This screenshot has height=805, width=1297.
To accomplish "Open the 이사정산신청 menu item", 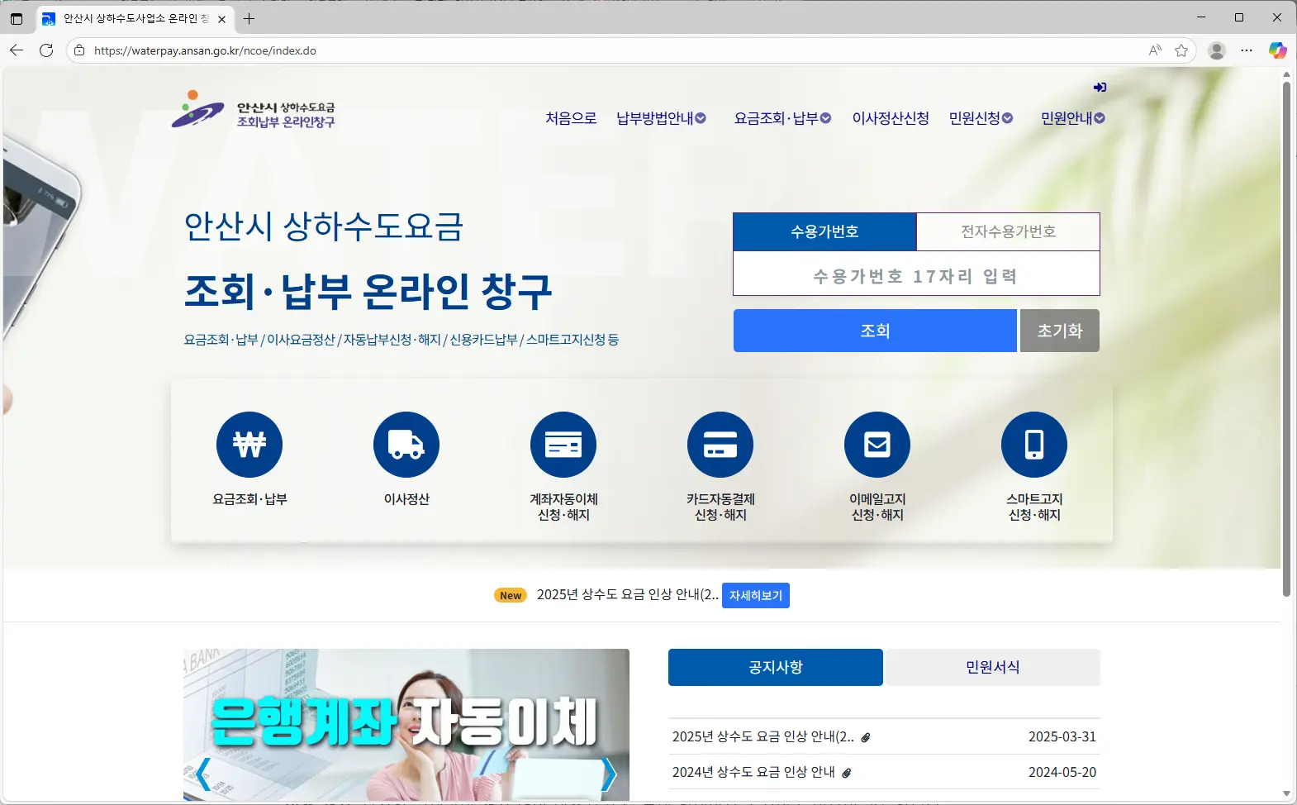I will coord(891,118).
